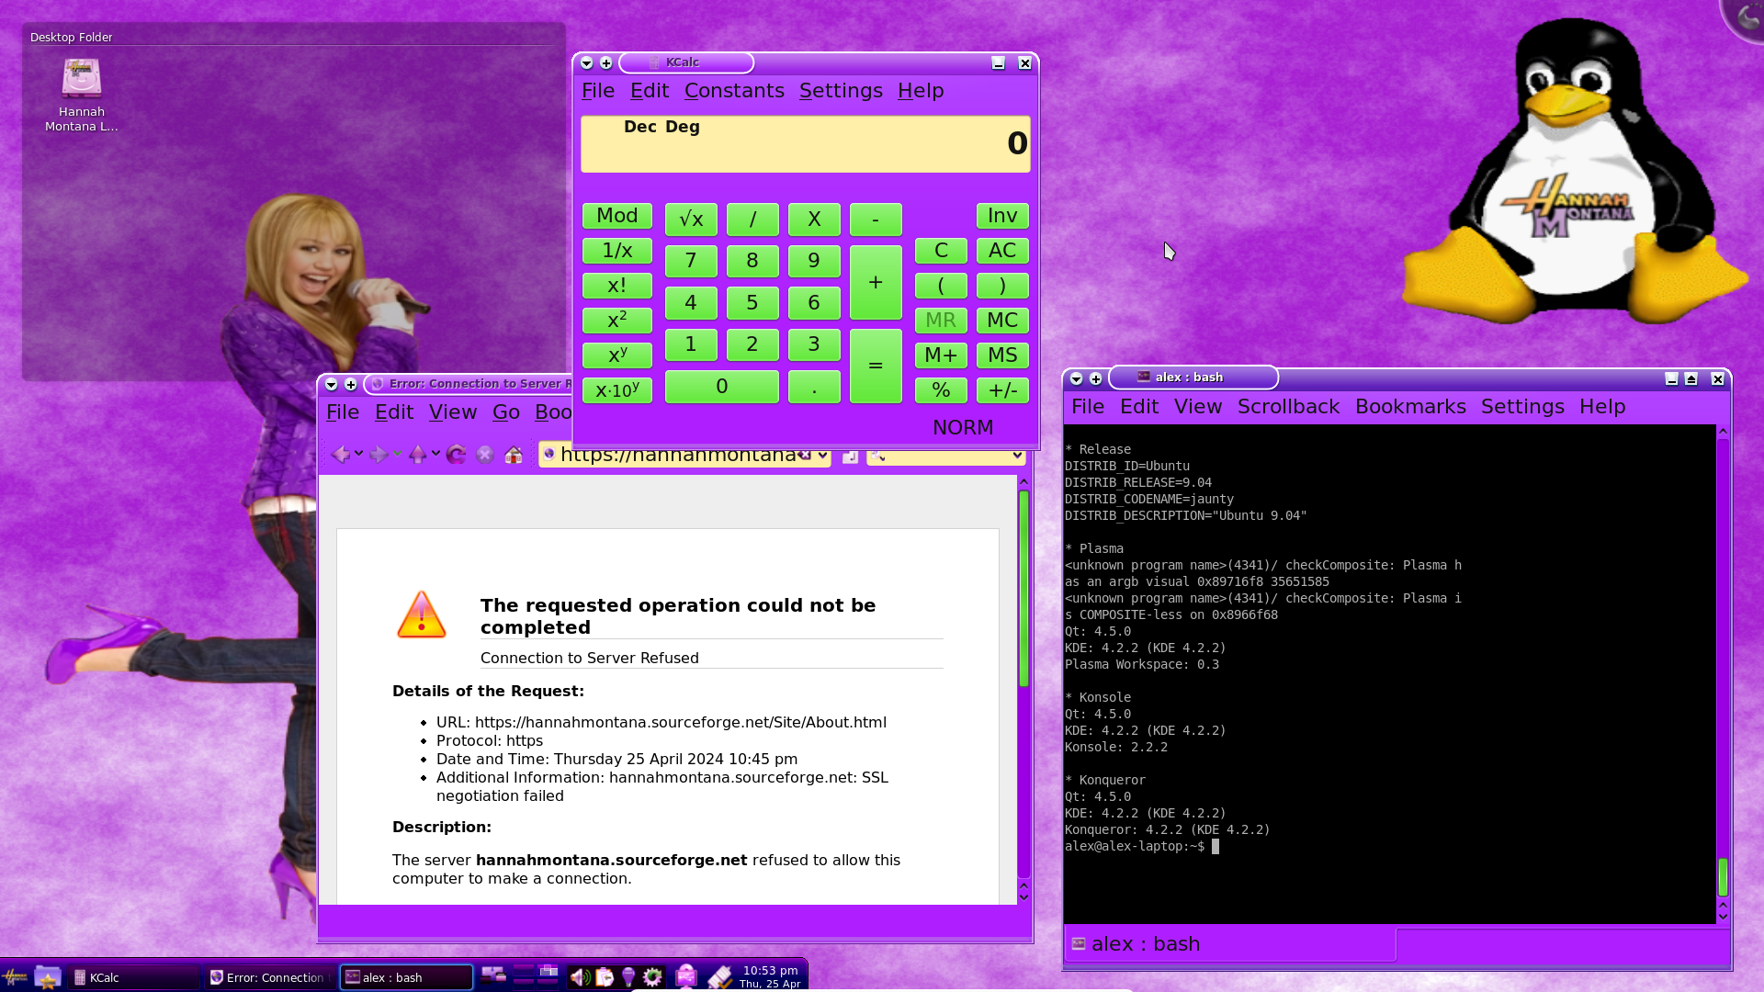This screenshot has width=1764, height=992.
Task: Open the Constants menu in KCalc
Action: (734, 91)
